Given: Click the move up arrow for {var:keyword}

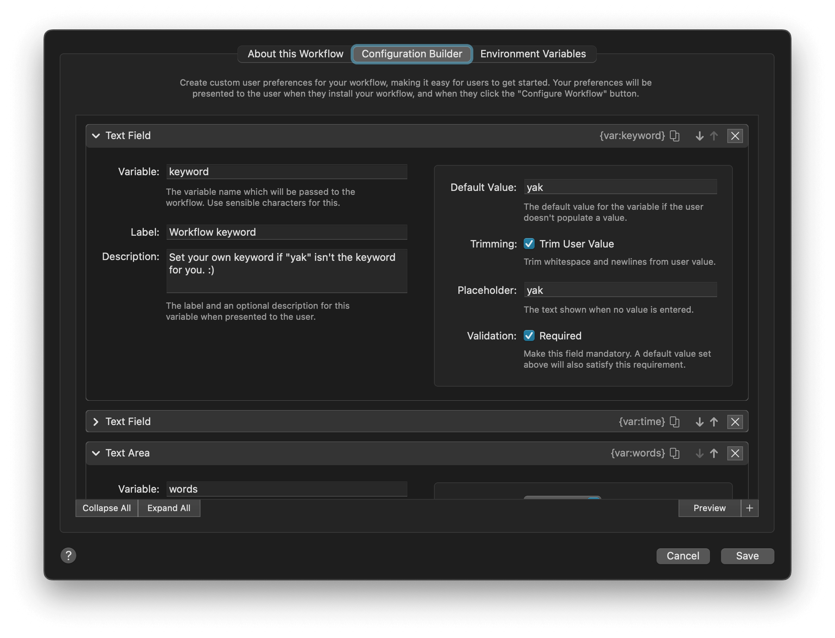Looking at the screenshot, I should 714,136.
